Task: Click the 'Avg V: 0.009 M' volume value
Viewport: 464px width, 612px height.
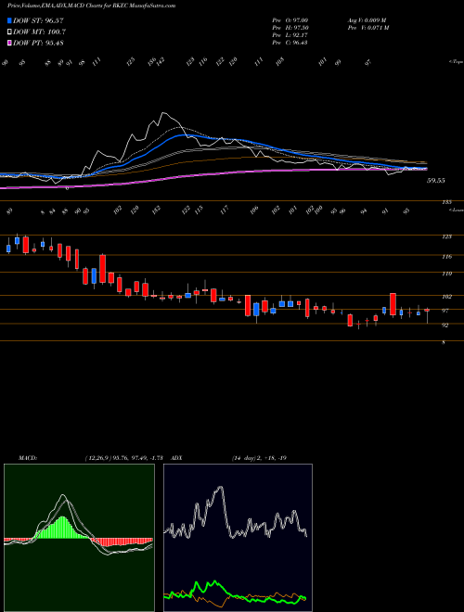Action: point(367,20)
